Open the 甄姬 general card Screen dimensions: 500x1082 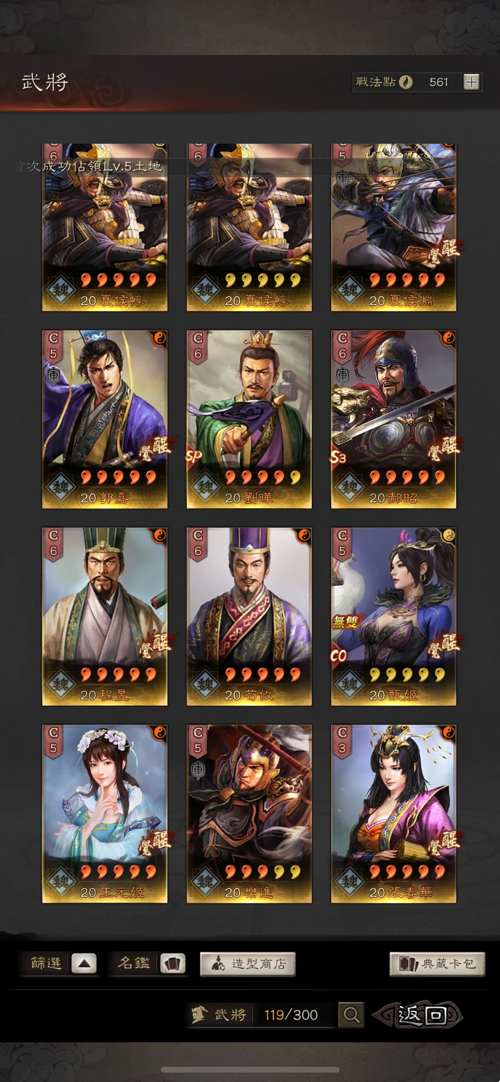pyautogui.click(x=393, y=617)
